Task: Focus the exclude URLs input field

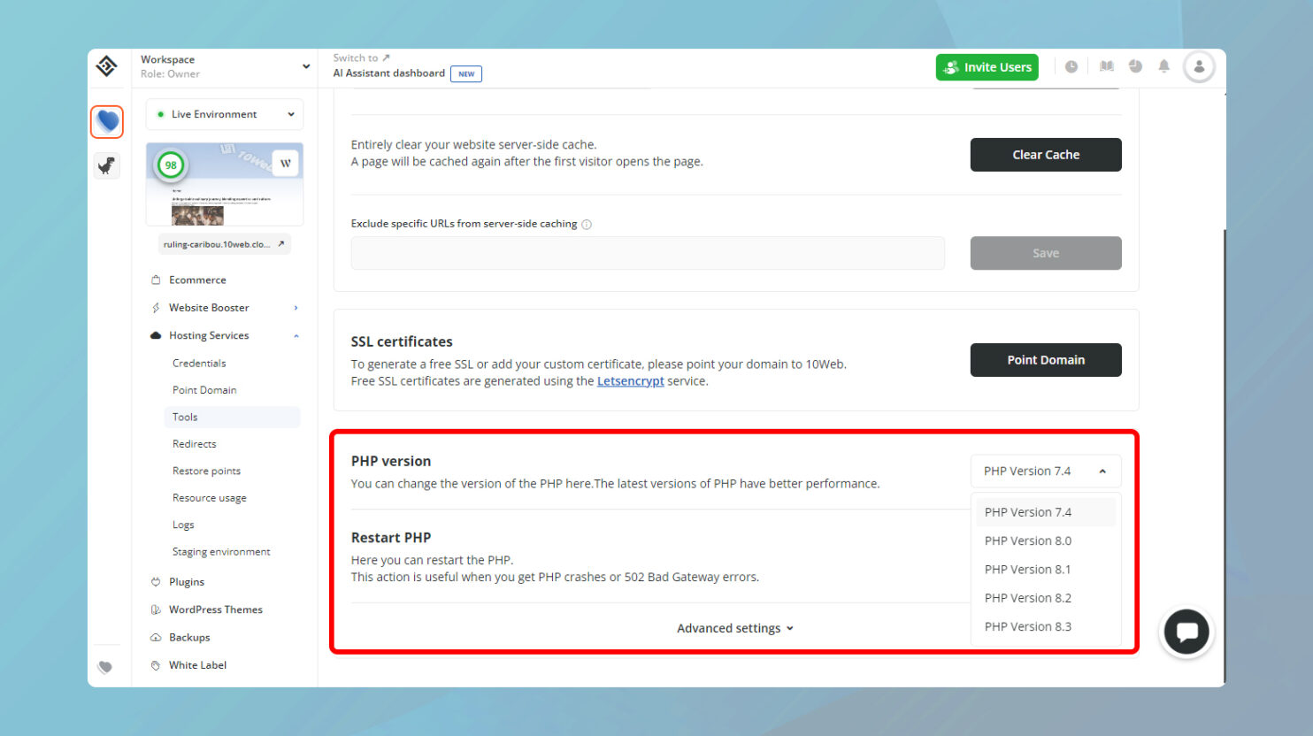Action: coord(648,253)
